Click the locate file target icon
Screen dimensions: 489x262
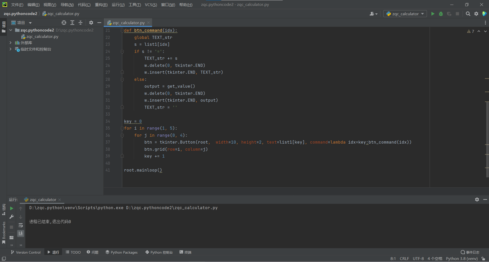64,23
